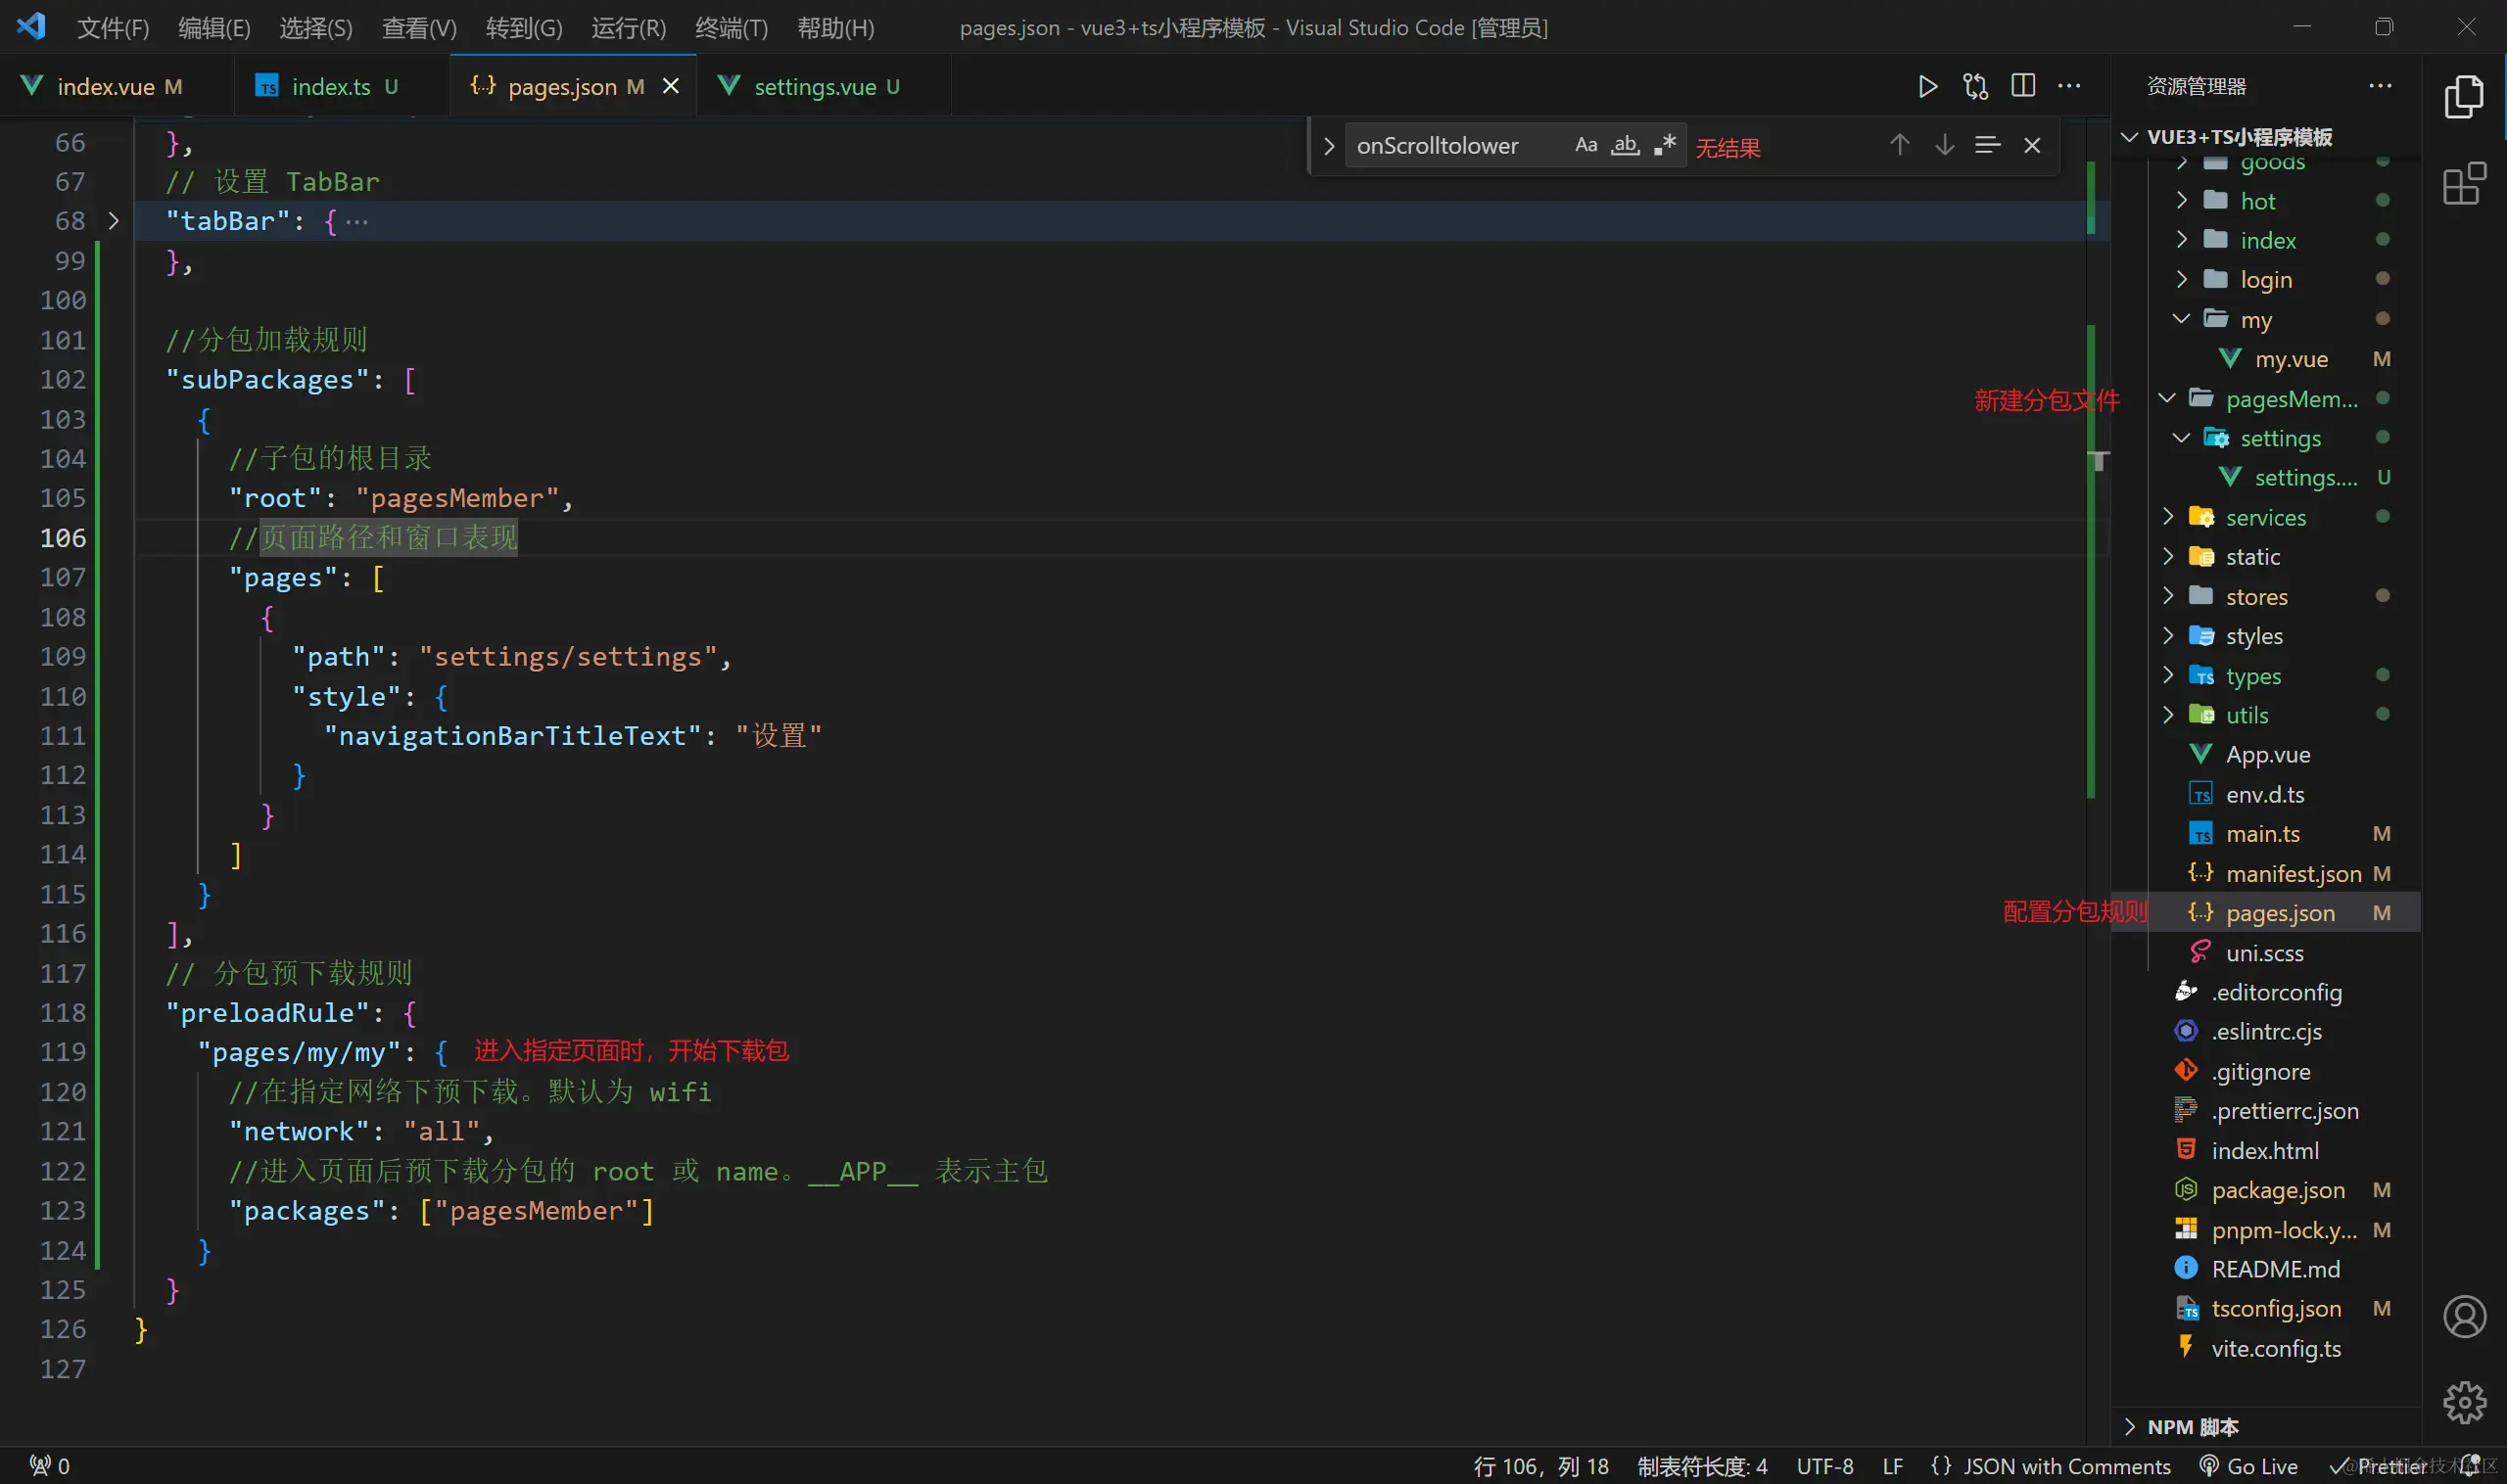Screen dimensions: 2507x1484
Task: Click the ports forwarded status icon
Action: pos(49,1465)
